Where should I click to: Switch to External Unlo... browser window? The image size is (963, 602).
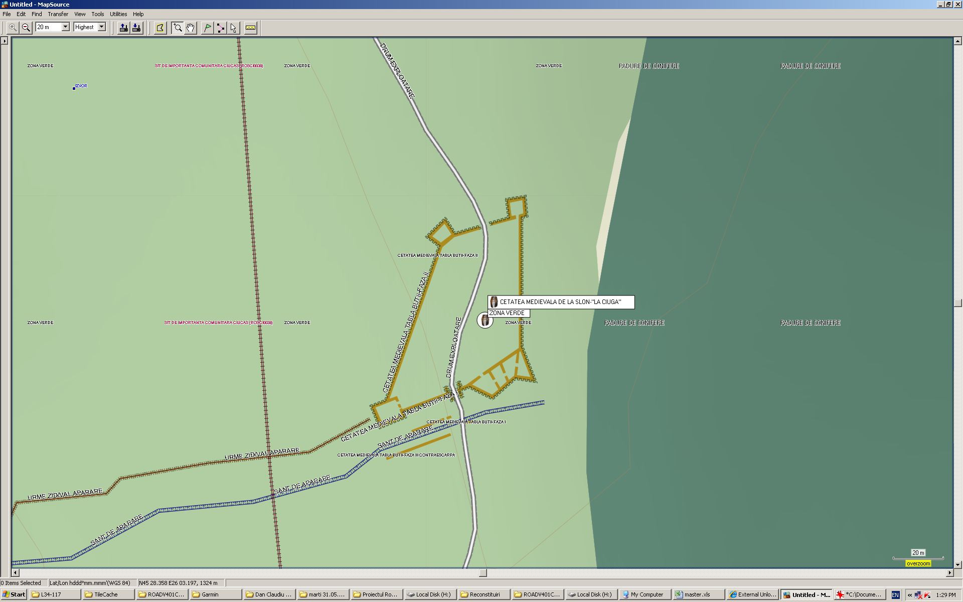pyautogui.click(x=751, y=594)
